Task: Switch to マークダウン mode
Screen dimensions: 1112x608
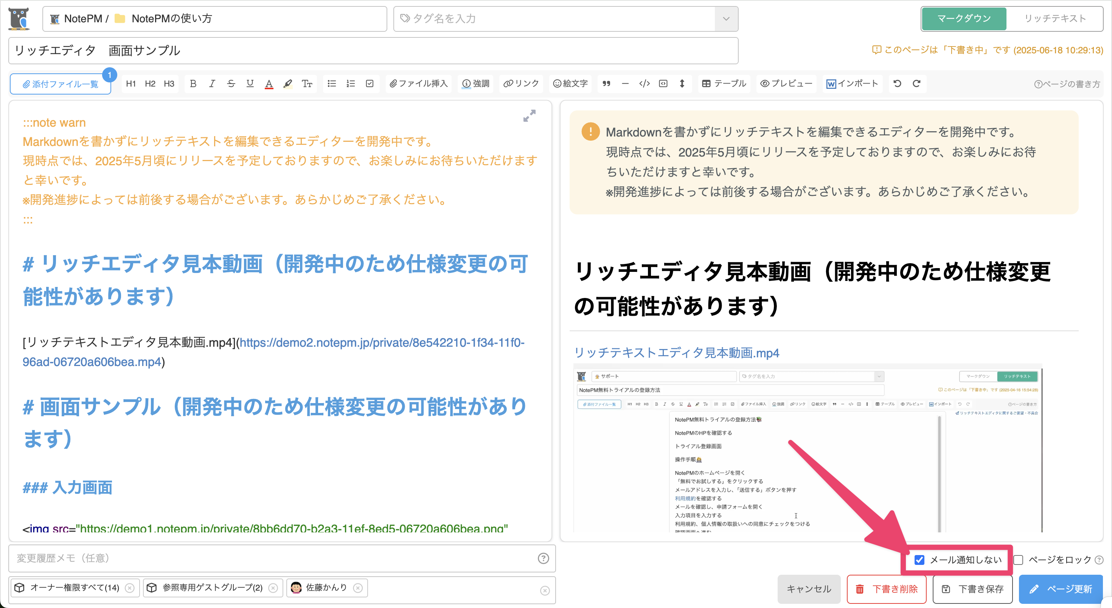Action: [963, 19]
